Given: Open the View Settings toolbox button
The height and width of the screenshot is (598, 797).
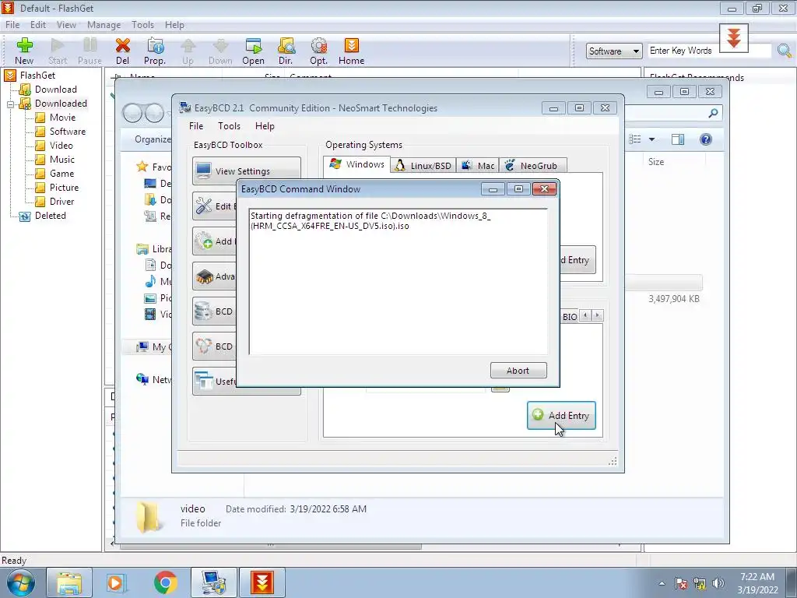Looking at the screenshot, I should (x=247, y=171).
